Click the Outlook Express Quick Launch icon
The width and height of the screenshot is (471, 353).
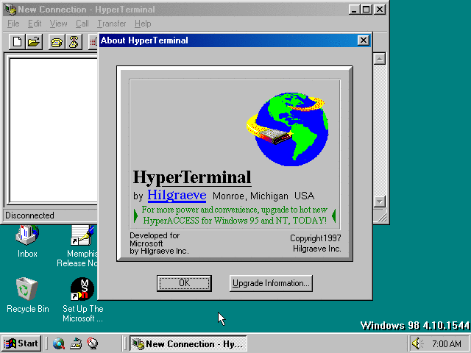pyautogui.click(x=76, y=343)
